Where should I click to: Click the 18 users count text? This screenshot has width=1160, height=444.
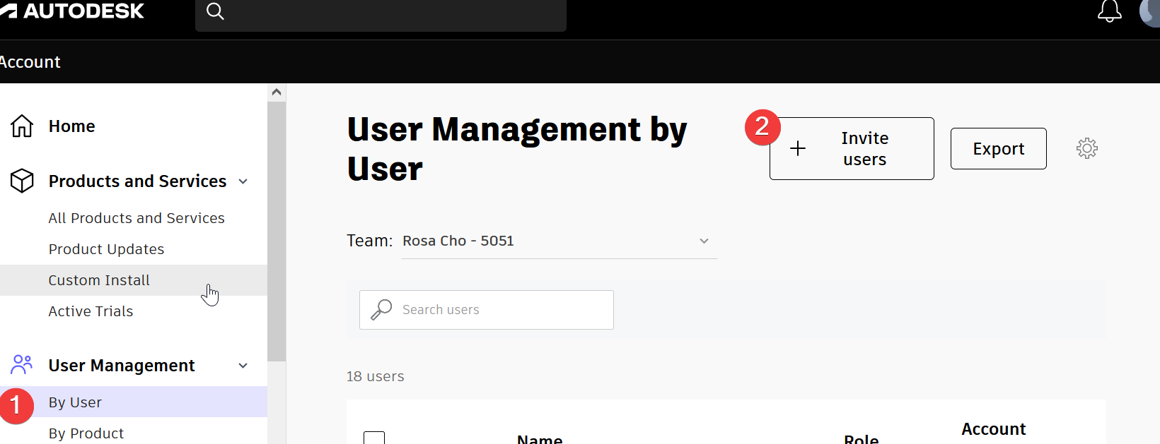tap(375, 376)
